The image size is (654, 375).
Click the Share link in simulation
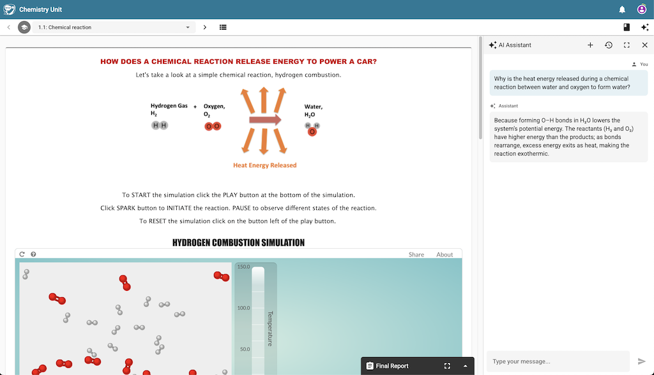(x=416, y=254)
